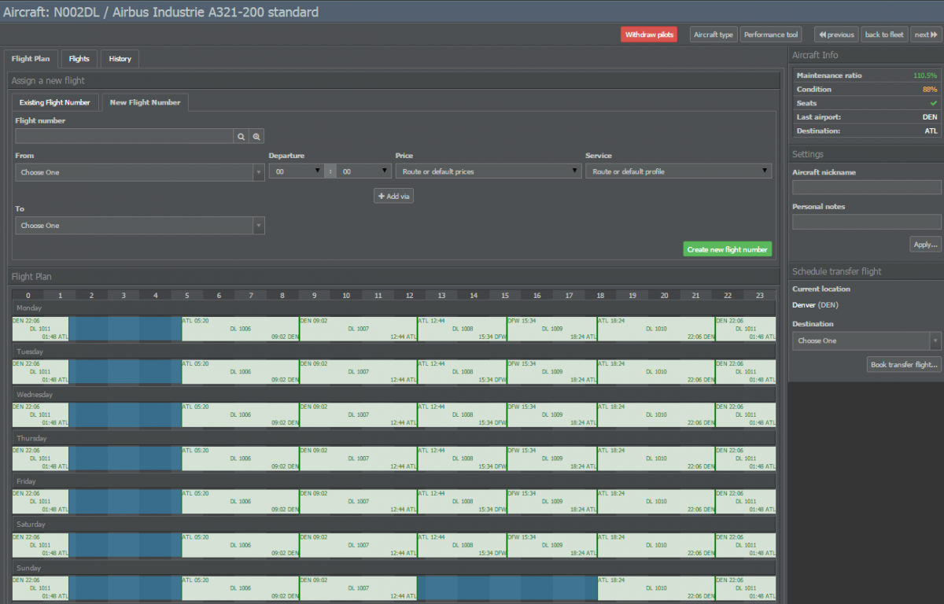This screenshot has width=944, height=604.
Task: Select the Existing Flight Number tab
Action: coord(55,102)
